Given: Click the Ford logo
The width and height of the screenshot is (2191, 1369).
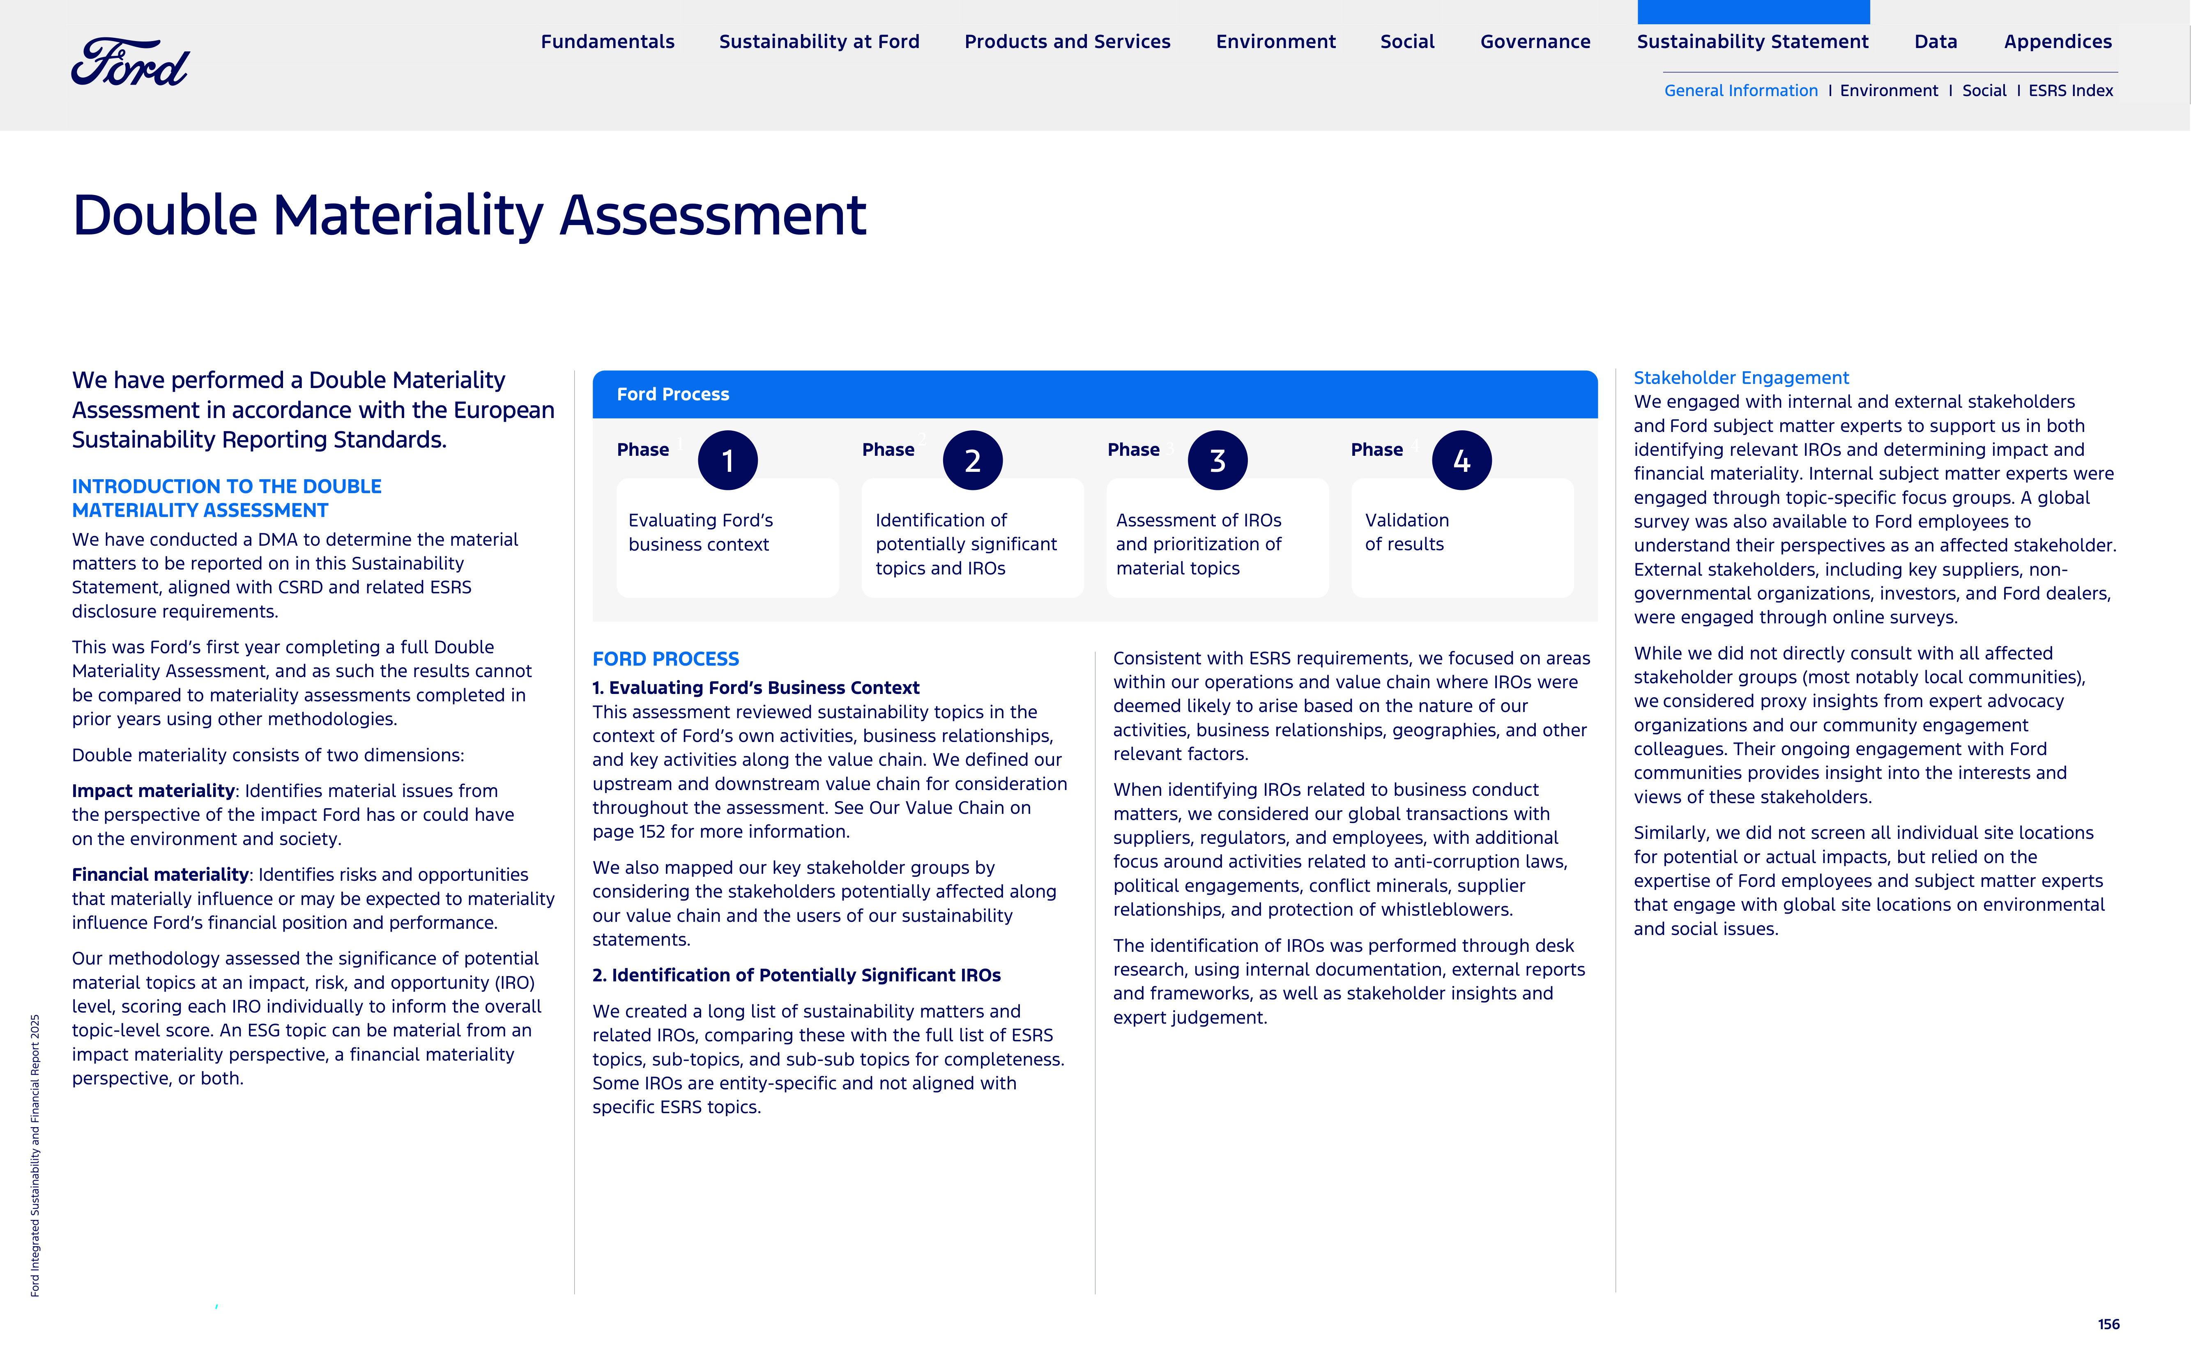Looking at the screenshot, I should pyautogui.click(x=131, y=62).
